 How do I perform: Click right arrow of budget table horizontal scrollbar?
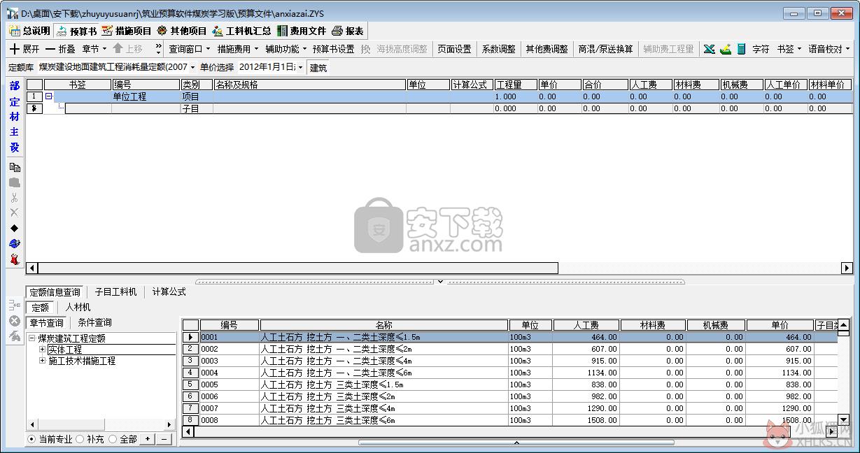(x=847, y=268)
